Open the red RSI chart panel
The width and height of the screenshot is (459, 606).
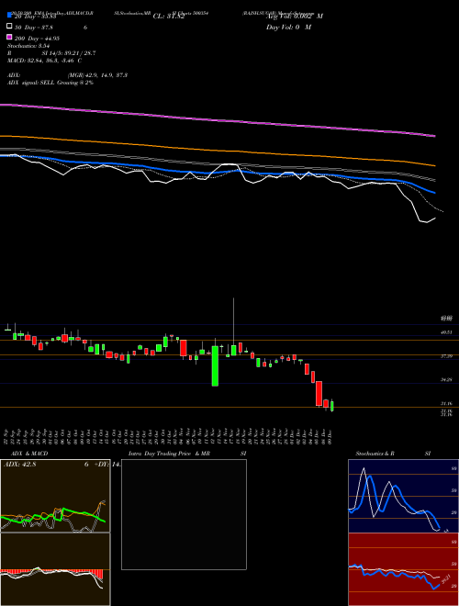point(403,569)
